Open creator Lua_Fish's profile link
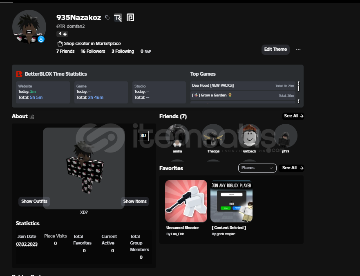Screen dimensions: 360x276 pos(177,234)
